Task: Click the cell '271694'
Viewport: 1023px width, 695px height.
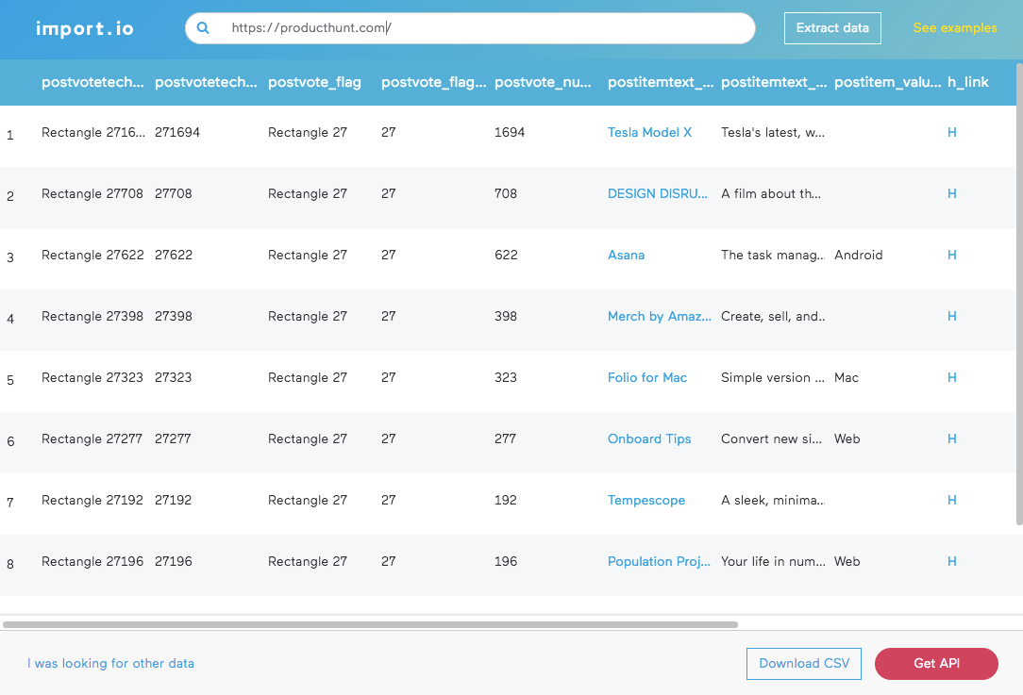Action: [x=177, y=132]
